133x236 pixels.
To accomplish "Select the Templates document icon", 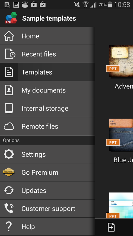I will [9, 72].
